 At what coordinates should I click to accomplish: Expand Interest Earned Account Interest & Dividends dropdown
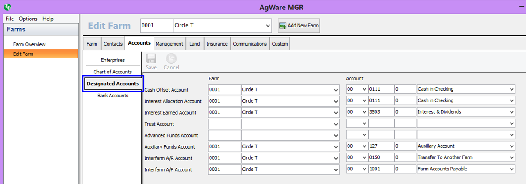point(512,112)
